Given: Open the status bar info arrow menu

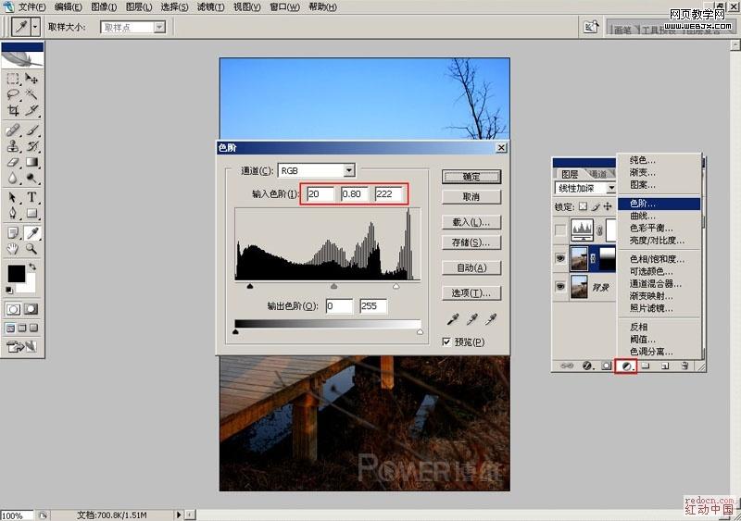Looking at the screenshot, I should (179, 515).
